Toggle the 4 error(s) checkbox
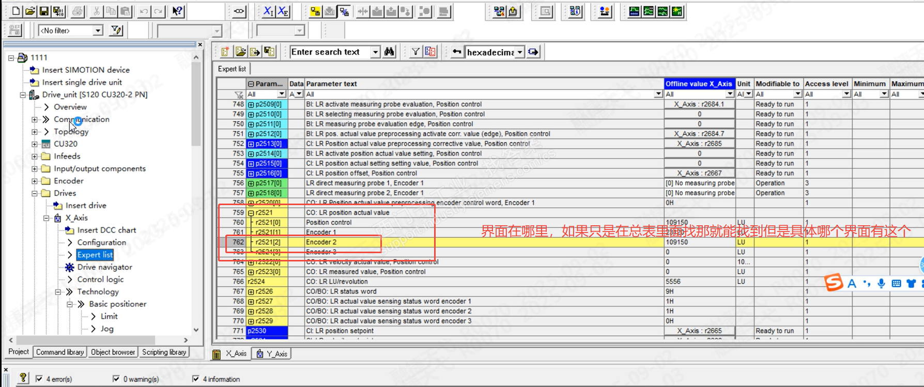The image size is (924, 387). (x=39, y=379)
